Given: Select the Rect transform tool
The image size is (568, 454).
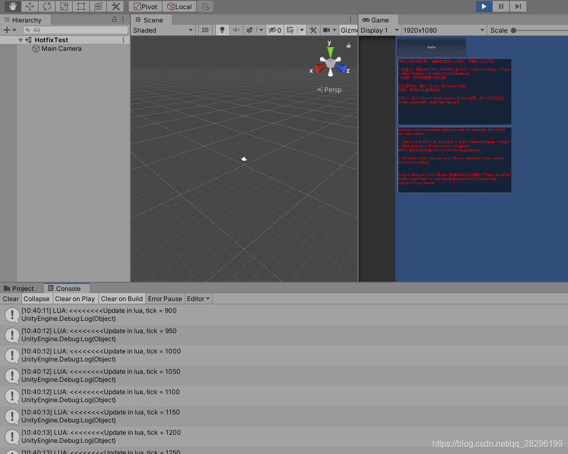Looking at the screenshot, I should [81, 6].
